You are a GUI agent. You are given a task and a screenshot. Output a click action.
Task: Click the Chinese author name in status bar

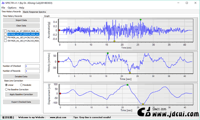pyautogui.click(x=8, y=117)
